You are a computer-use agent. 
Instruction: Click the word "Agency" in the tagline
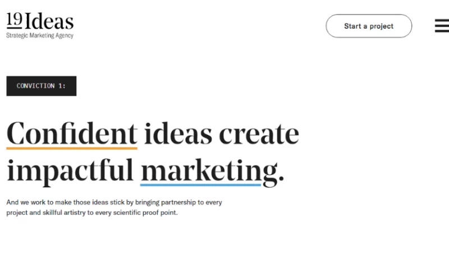coord(63,35)
